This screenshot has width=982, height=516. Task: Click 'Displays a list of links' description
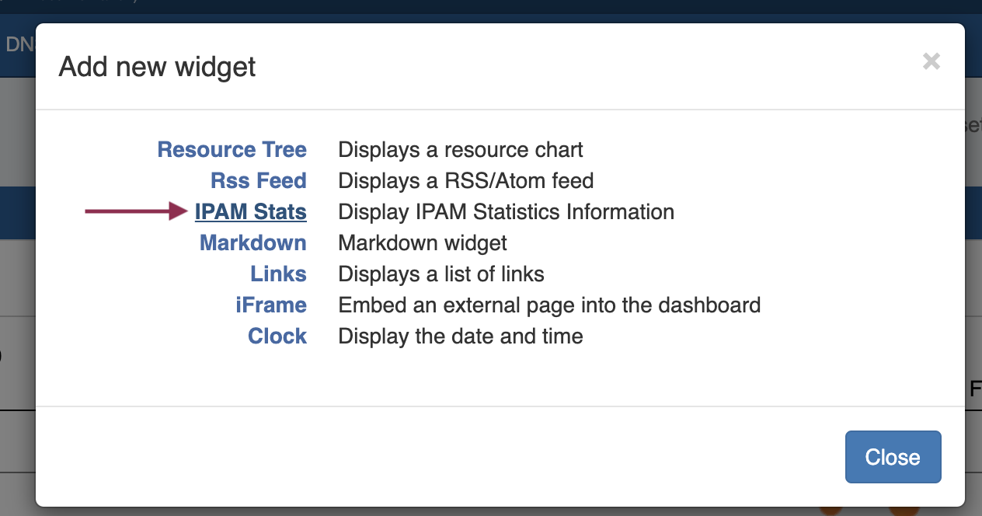pos(441,274)
